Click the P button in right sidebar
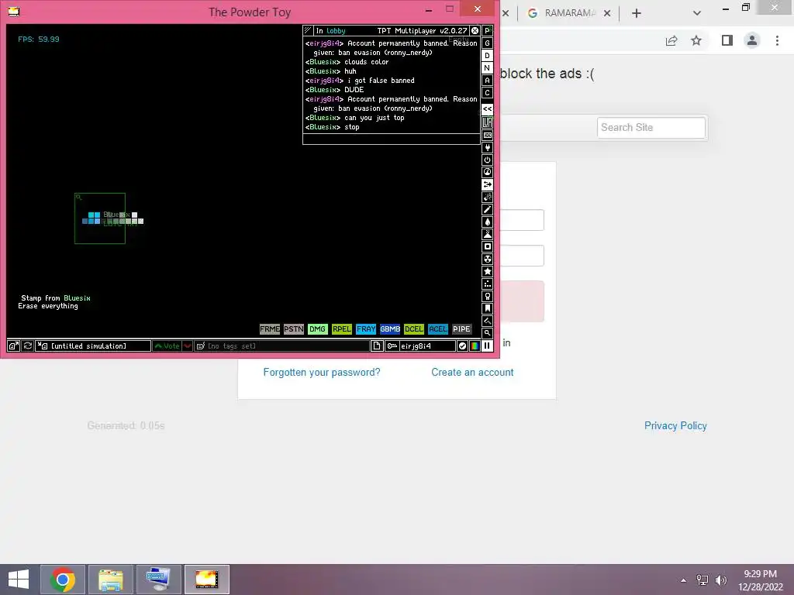 pos(487,30)
